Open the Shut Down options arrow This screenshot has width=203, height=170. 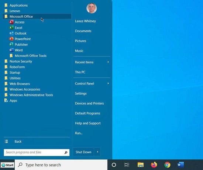click(x=97, y=152)
